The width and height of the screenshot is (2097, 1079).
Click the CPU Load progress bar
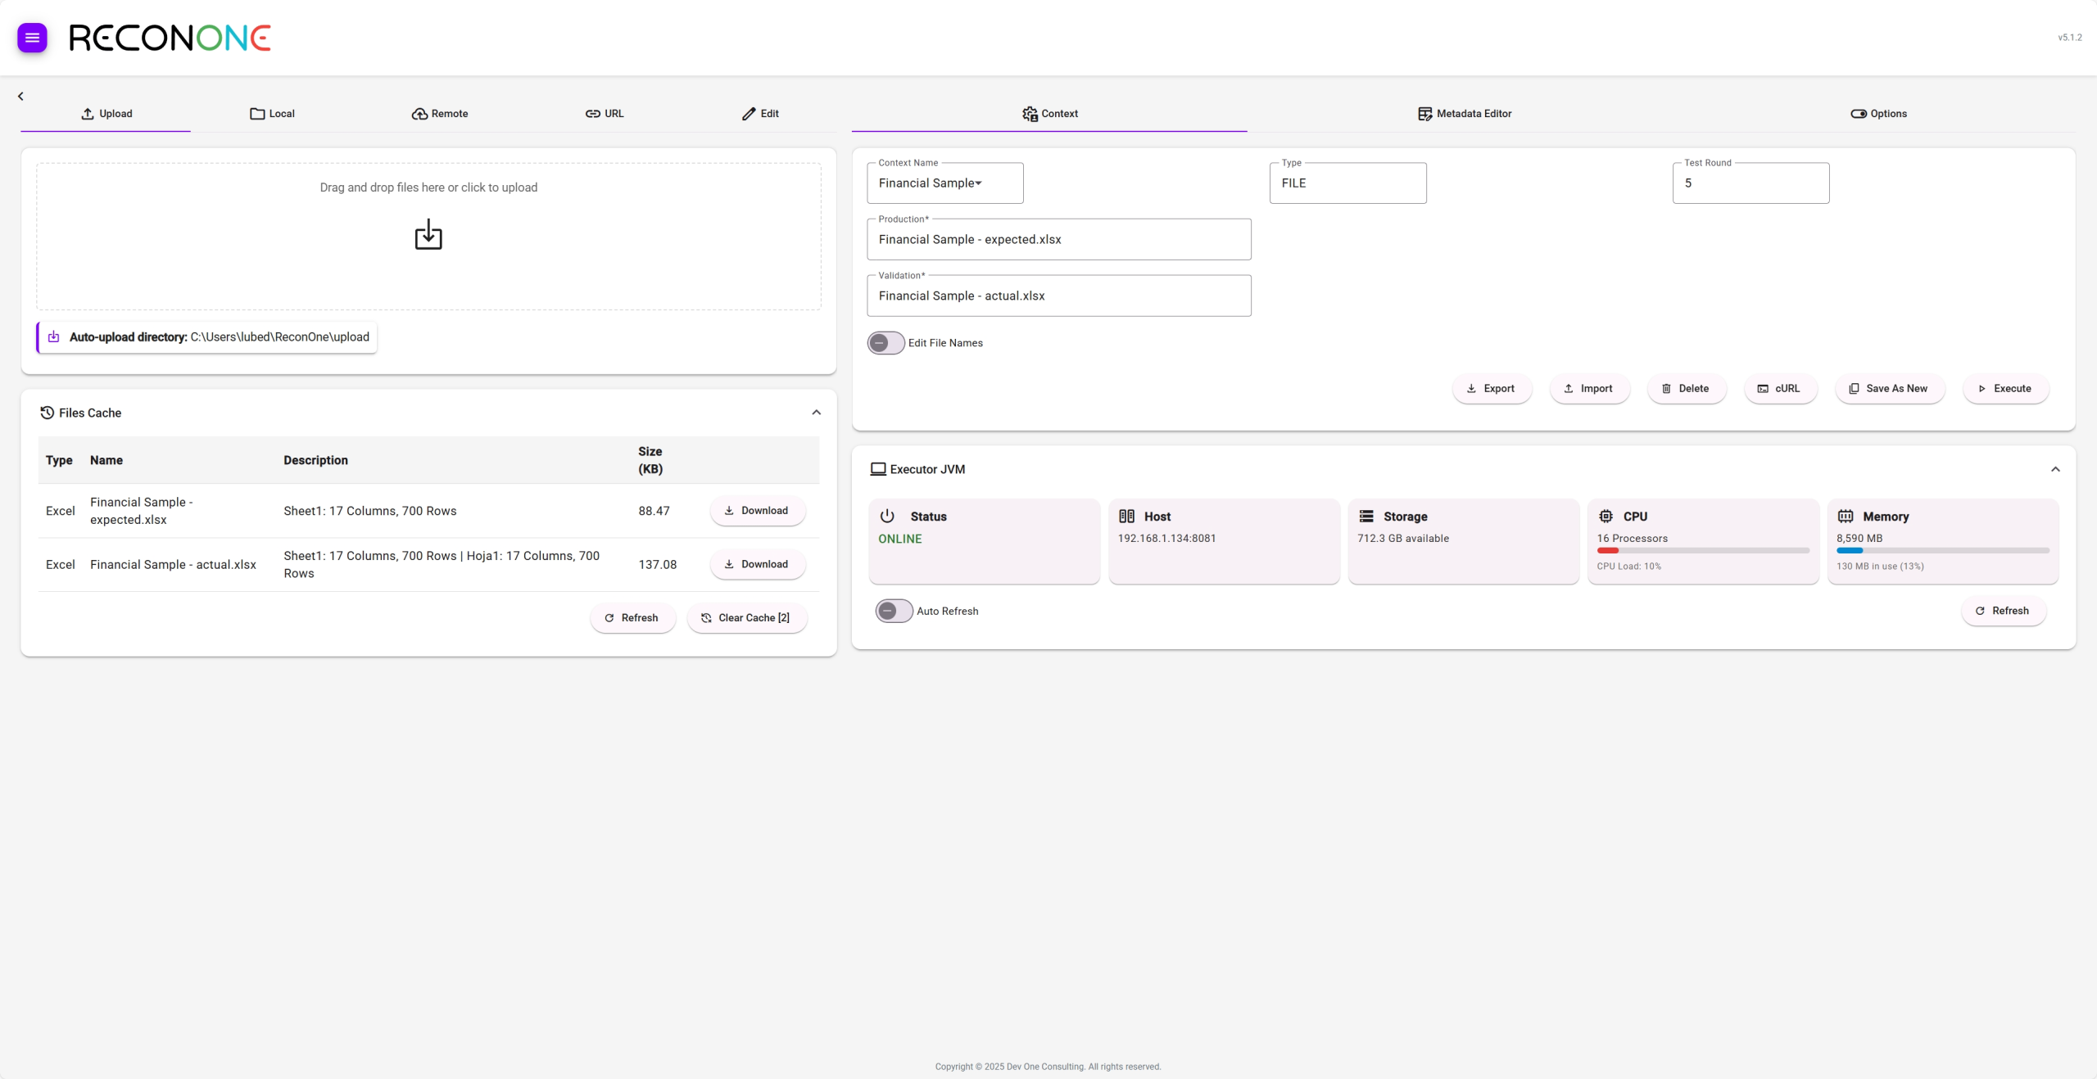point(1702,551)
